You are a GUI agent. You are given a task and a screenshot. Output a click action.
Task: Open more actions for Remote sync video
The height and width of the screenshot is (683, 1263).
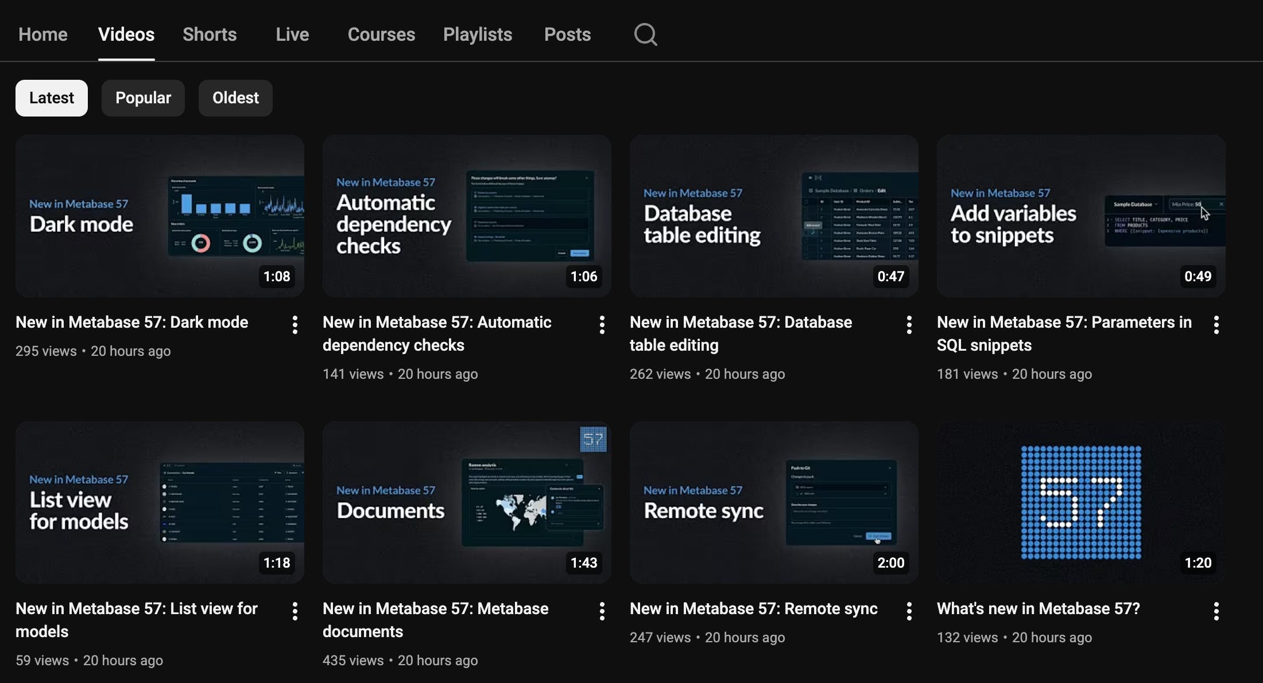point(909,611)
